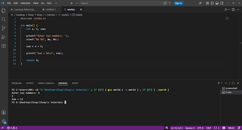Open the hidden menu items ellipsis in menu bar

pyautogui.click(x=56, y=3)
